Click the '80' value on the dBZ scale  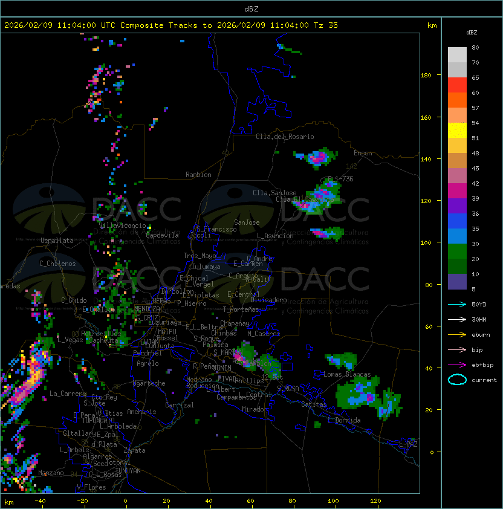tap(475, 47)
